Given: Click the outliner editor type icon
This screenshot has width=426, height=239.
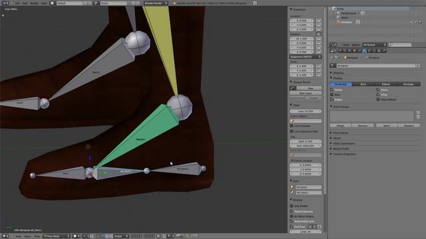Looking at the screenshot, I should [333, 44].
